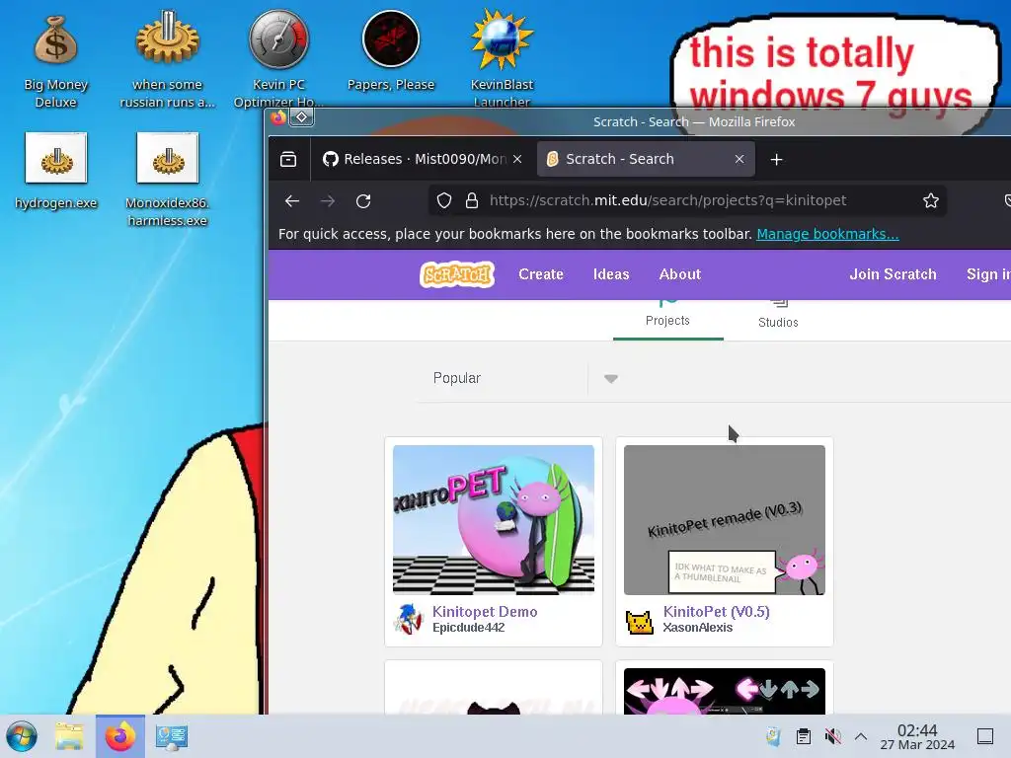The height and width of the screenshot is (758, 1011).
Task: Click the tray icon left of clipboard
Action: [x=773, y=736]
